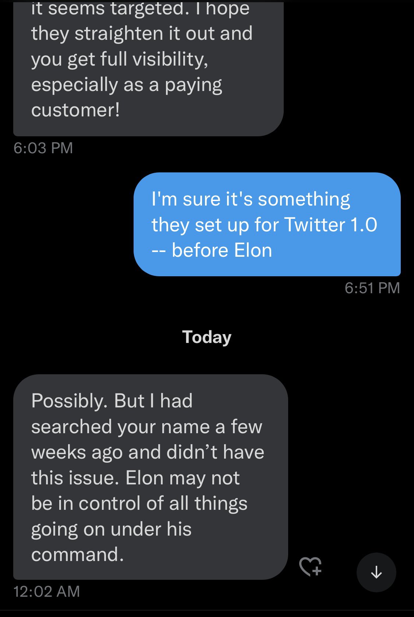Image resolution: width=414 pixels, height=617 pixels.
Task: Tap the line 'going on under his'
Action: 111,529
